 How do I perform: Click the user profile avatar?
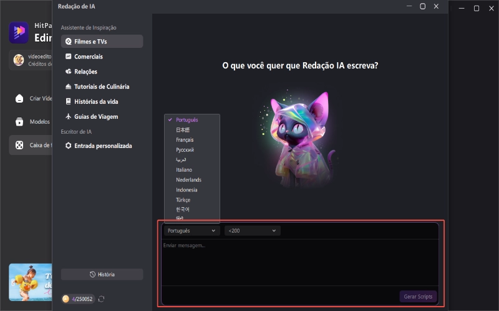[x=19, y=60]
